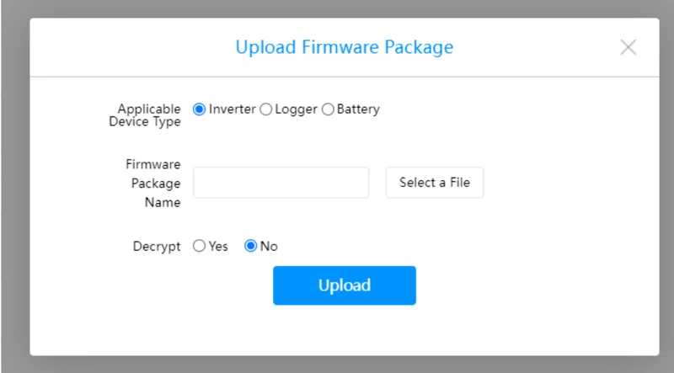674x373 pixels.
Task: Click the Logger option label text
Action: click(x=295, y=109)
